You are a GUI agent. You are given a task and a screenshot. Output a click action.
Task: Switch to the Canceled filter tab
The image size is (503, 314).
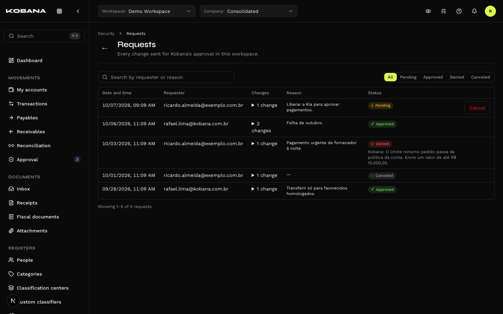pos(481,77)
